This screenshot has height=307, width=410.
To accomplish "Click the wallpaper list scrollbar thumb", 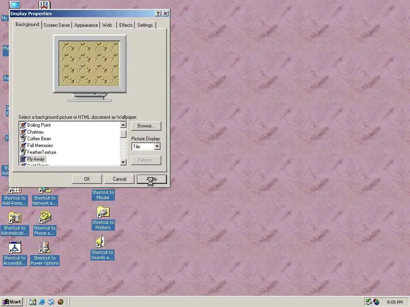I will point(123,134).
